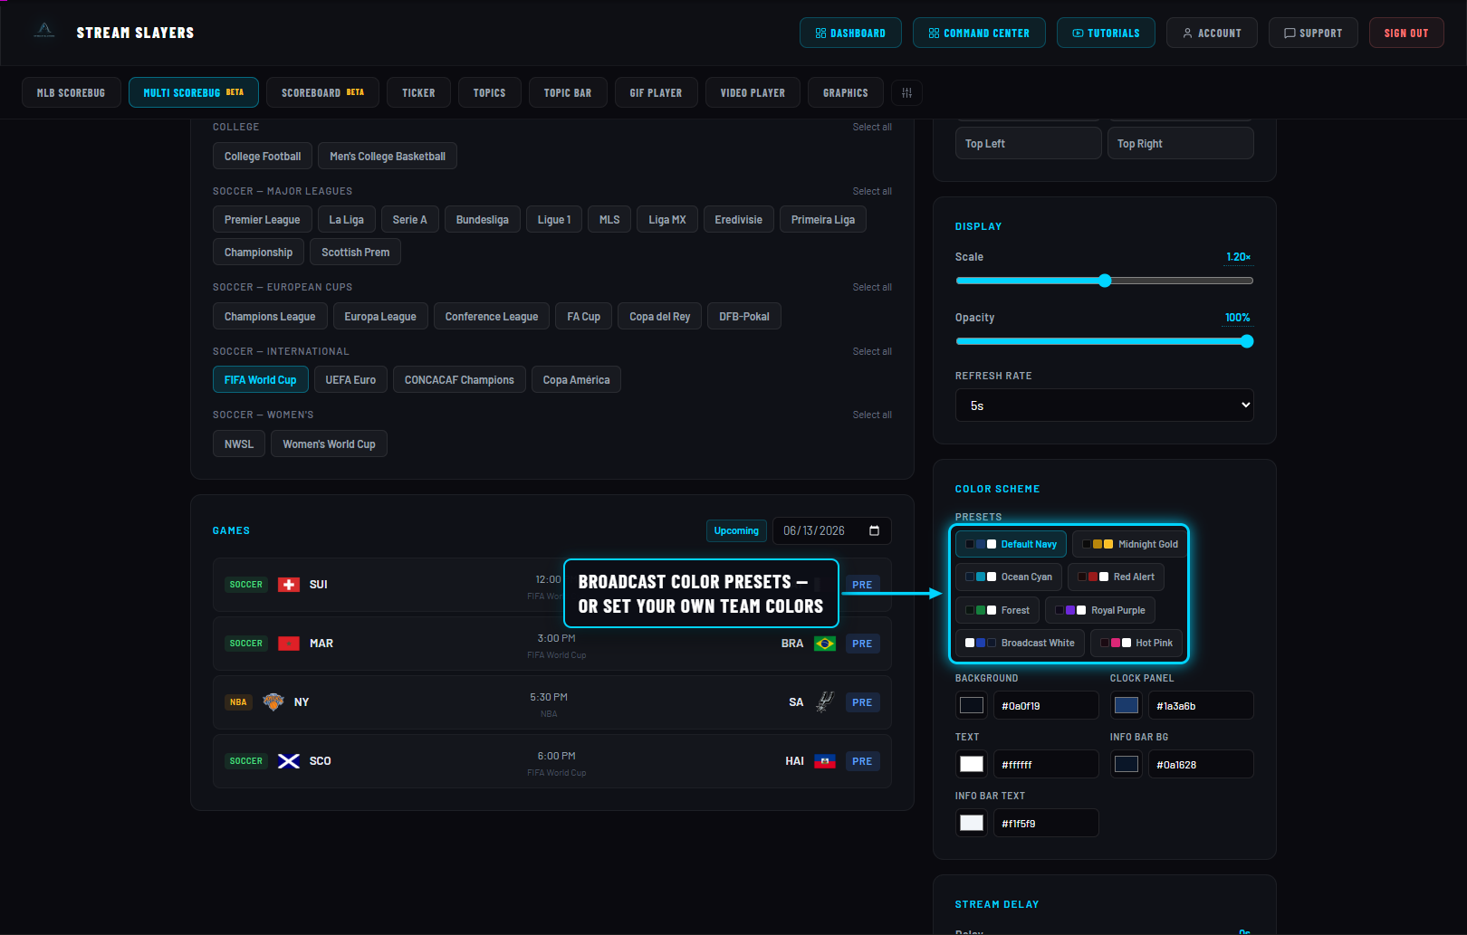Switch to Scoreboard beta tab
1467x935 pixels.
[322, 92]
